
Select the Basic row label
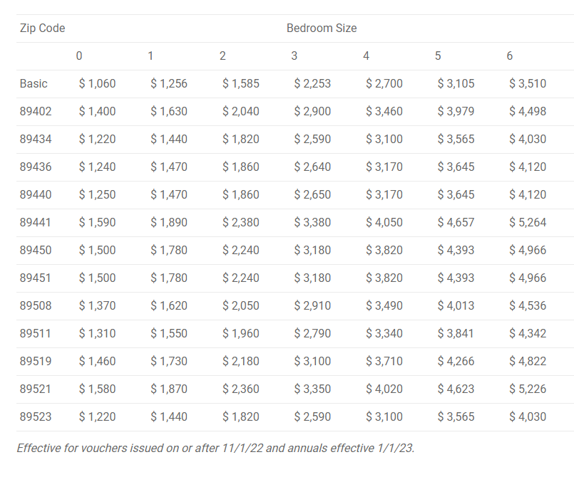[x=34, y=84]
